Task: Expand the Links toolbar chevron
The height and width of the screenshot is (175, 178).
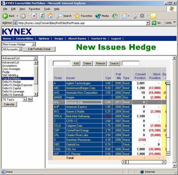Action: 174,22
